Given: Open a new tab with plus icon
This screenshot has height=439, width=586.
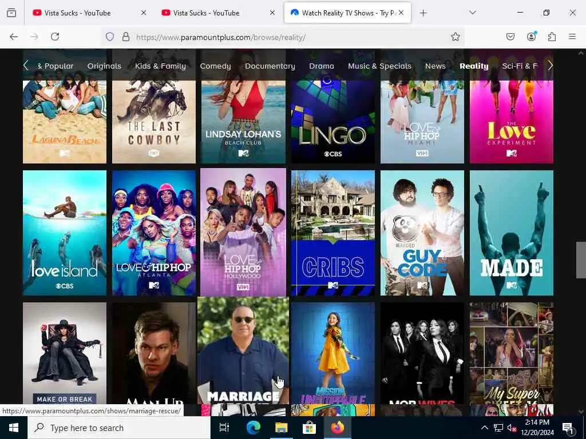Looking at the screenshot, I should tap(423, 13).
